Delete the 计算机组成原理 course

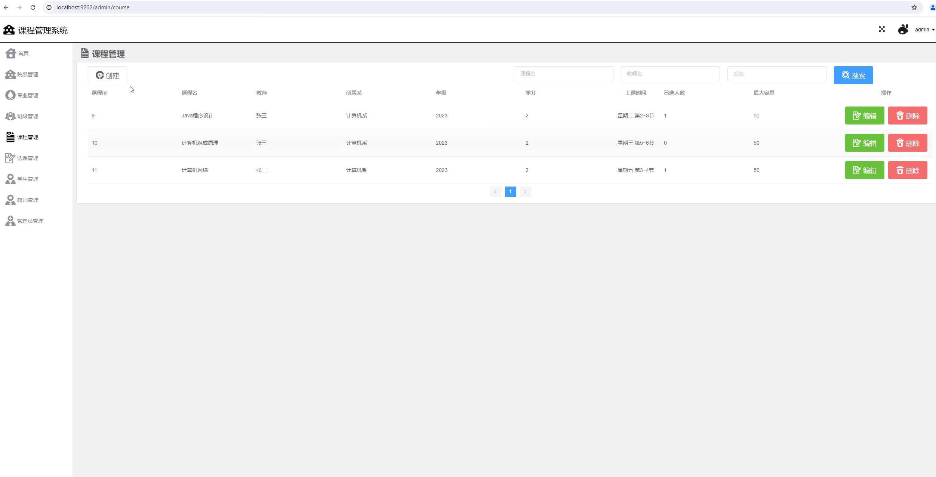click(x=908, y=143)
